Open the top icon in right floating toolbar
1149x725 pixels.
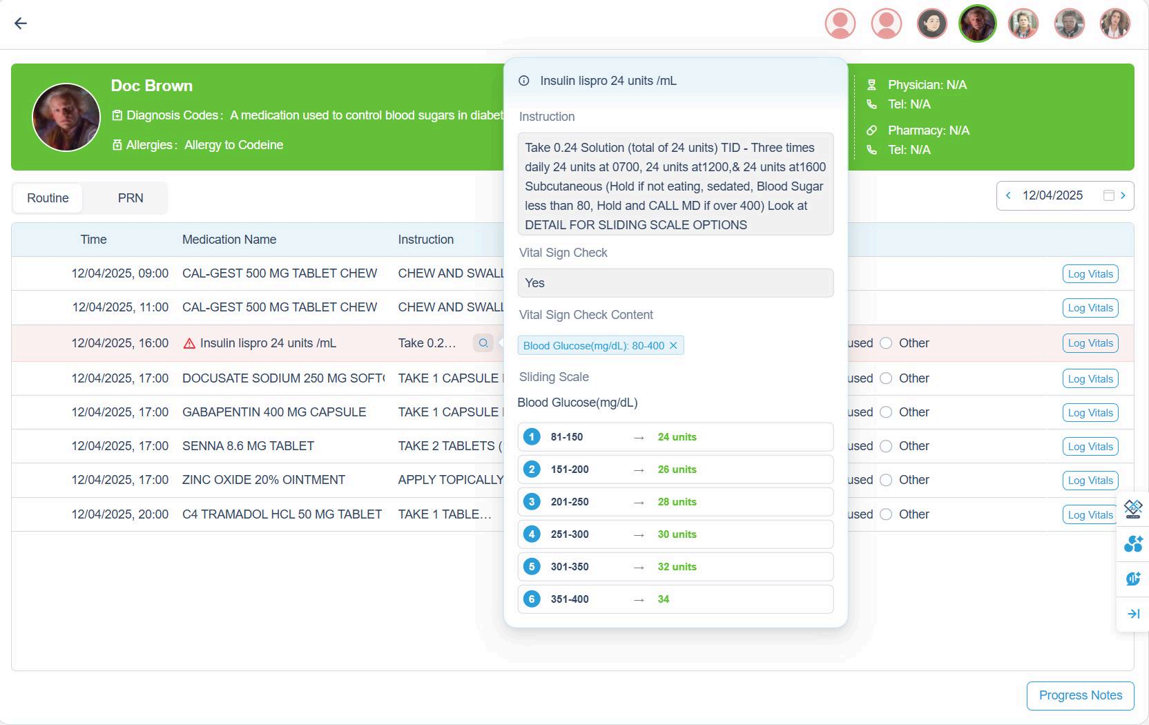(x=1133, y=509)
